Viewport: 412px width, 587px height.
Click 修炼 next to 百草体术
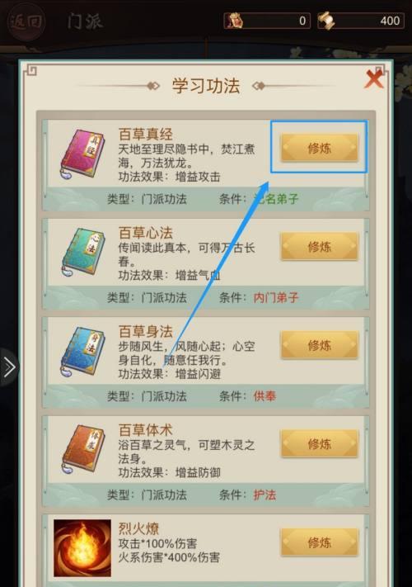point(320,444)
